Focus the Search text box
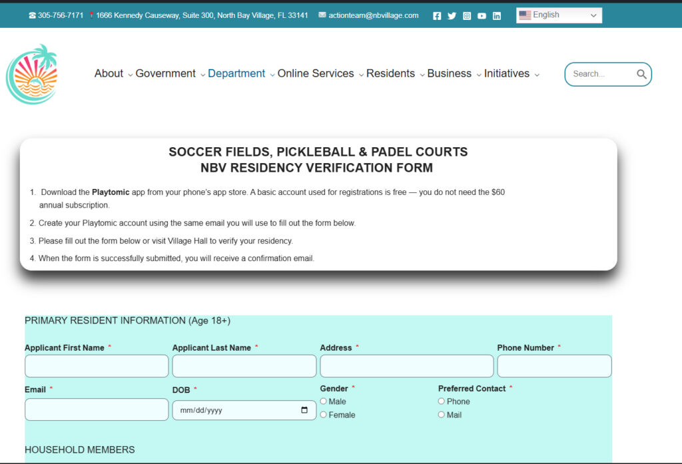 (602, 74)
